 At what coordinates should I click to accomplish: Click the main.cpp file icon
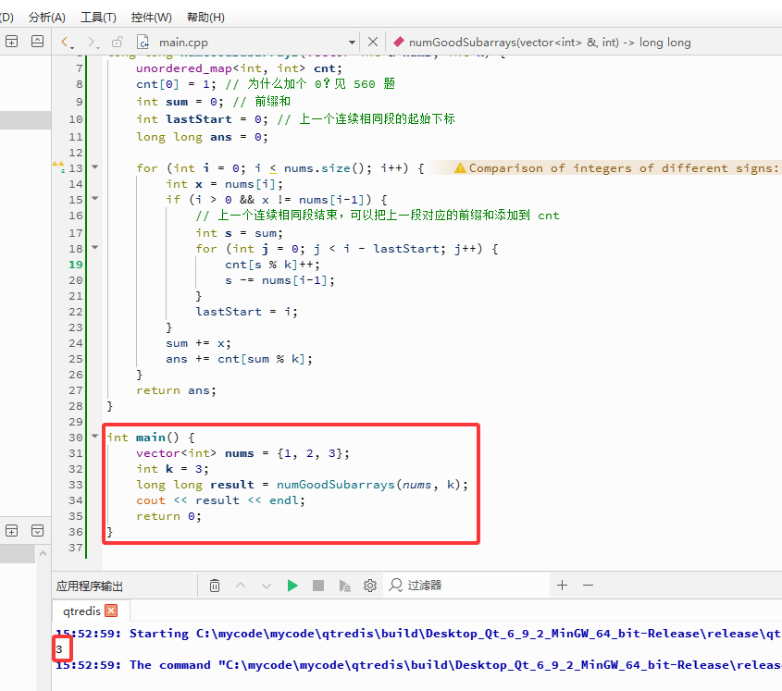coord(143,42)
